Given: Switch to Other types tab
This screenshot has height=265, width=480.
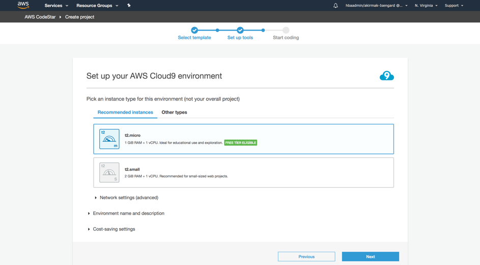Looking at the screenshot, I should [174, 112].
